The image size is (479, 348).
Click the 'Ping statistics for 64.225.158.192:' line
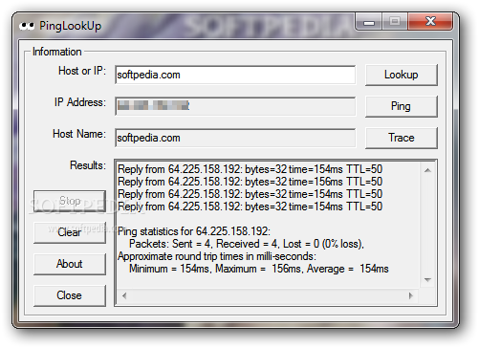click(x=194, y=231)
